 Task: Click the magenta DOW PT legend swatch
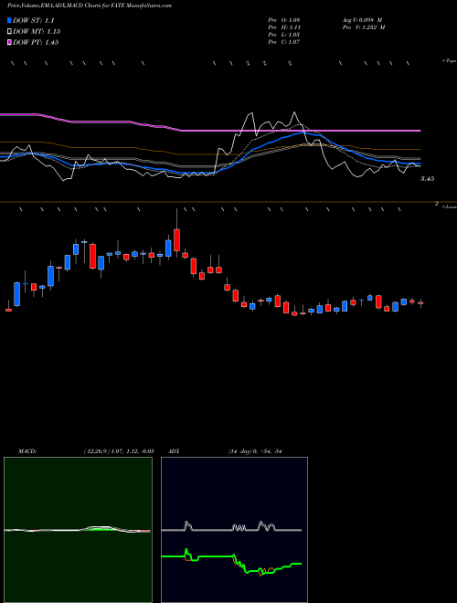click(9, 42)
